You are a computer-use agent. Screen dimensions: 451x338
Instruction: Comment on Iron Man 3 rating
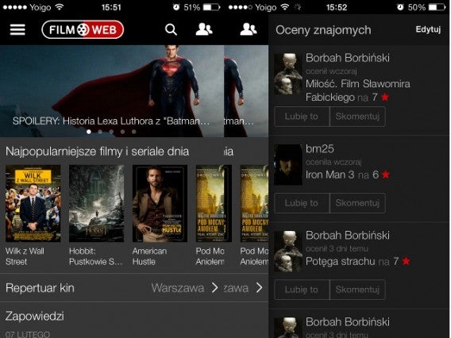[357, 203]
